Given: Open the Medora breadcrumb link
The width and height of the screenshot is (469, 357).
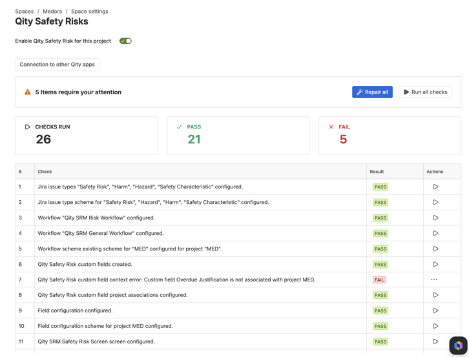Looking at the screenshot, I should pyautogui.click(x=52, y=12).
